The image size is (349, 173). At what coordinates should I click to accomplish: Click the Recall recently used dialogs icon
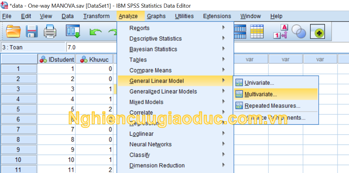(x=73, y=31)
